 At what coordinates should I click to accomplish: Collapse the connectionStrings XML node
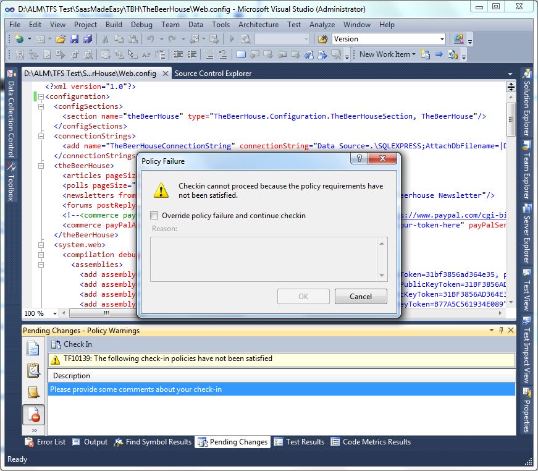point(41,136)
